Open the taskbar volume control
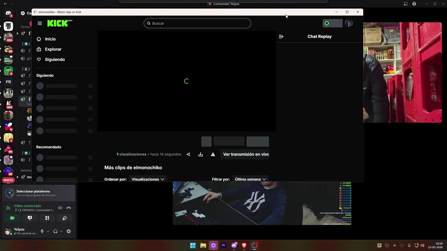This screenshot has width=447, height=251. click(423, 245)
